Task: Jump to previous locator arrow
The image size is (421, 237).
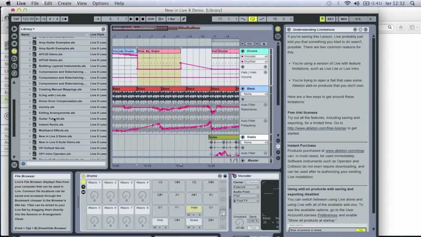Action: tap(243, 43)
